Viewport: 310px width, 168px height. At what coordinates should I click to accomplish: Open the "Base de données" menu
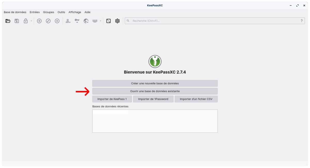tap(15, 12)
